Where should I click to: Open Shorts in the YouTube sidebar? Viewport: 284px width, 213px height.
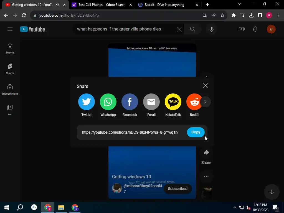[10, 69]
